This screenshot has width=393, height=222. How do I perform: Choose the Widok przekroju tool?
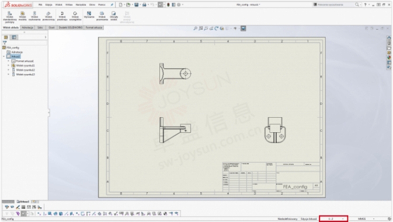(62, 16)
